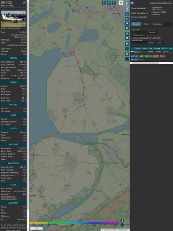Open the Stats available here link

(133, 19)
